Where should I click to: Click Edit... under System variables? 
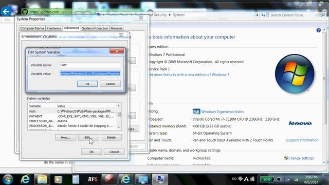(x=88, y=137)
